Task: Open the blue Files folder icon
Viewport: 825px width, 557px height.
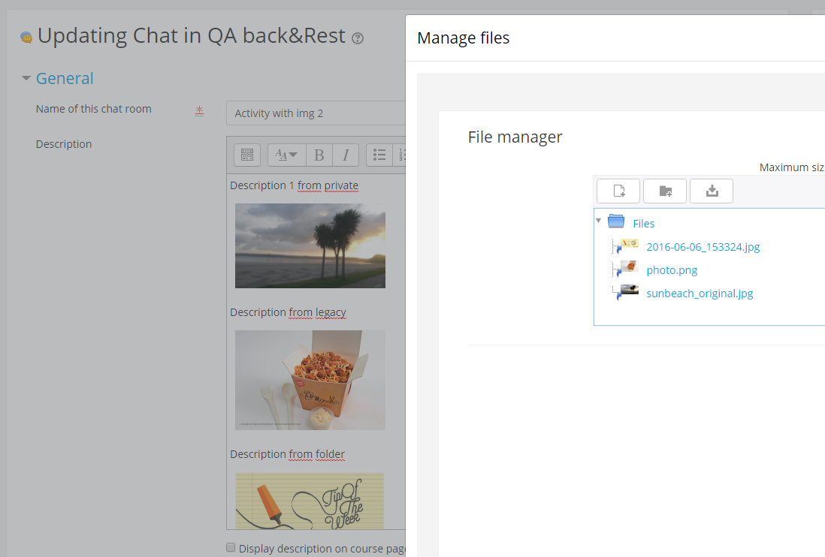Action: 616,221
